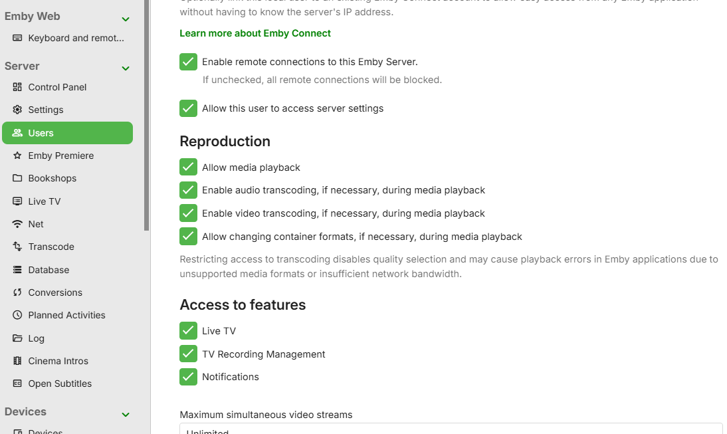Click the Open Subtitles CC icon
This screenshot has height=434, width=727.
(x=17, y=383)
